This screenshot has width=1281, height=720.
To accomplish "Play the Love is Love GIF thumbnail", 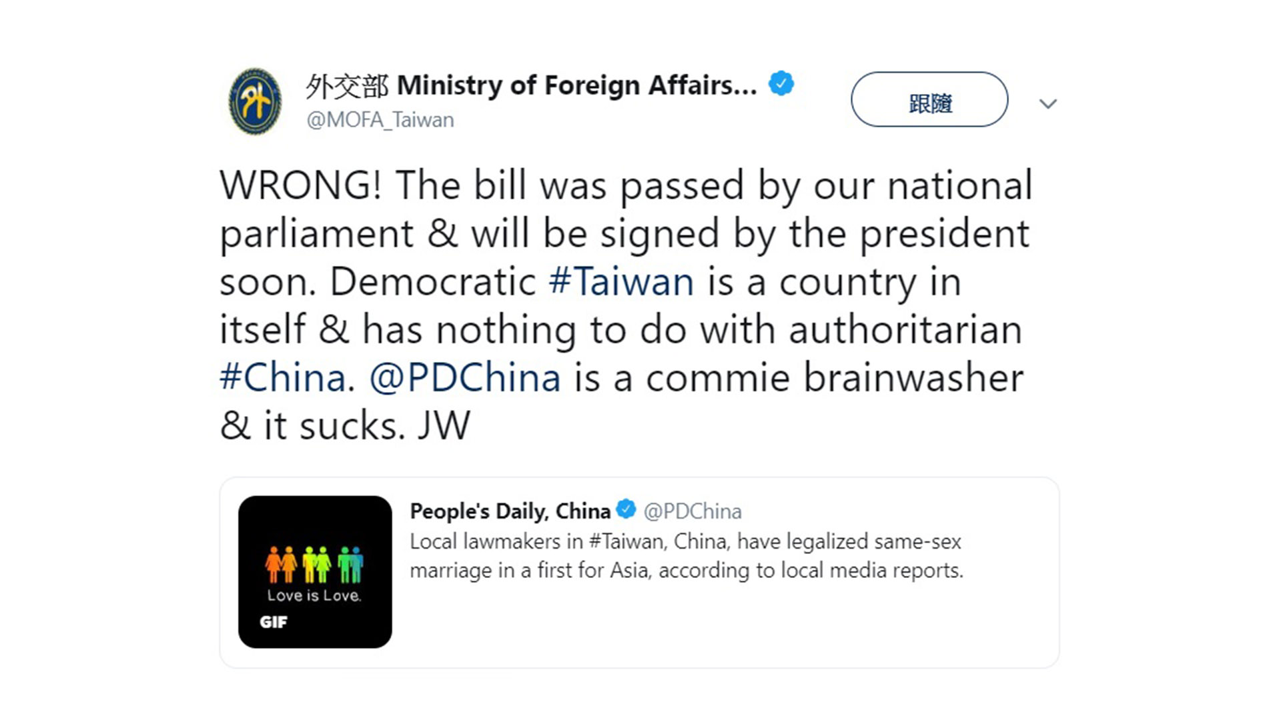I will [315, 571].
